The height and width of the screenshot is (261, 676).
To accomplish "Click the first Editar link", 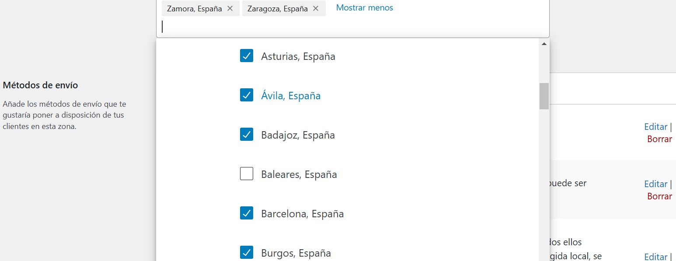I will [655, 127].
